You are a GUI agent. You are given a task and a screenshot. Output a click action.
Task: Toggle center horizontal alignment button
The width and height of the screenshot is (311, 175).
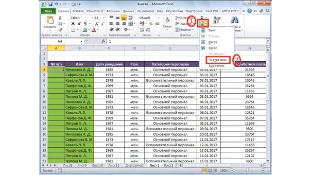click(x=118, y=24)
